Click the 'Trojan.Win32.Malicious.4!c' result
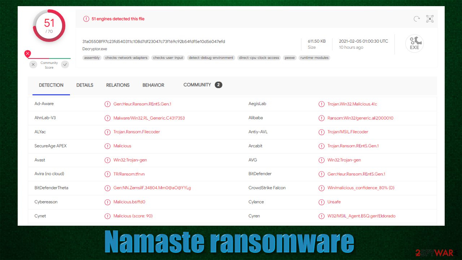 point(352,104)
